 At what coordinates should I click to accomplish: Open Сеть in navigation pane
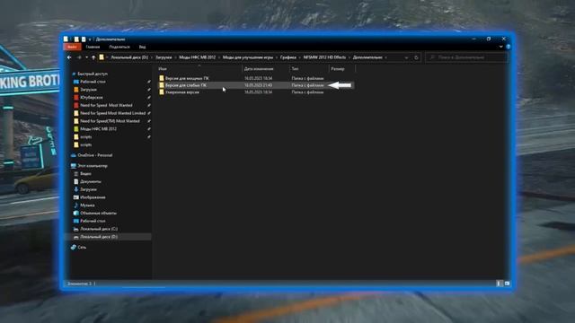pos(82,248)
